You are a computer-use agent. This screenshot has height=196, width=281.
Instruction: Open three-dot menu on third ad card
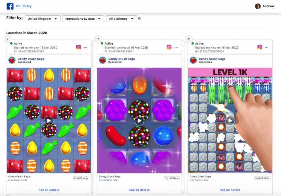coord(267,47)
